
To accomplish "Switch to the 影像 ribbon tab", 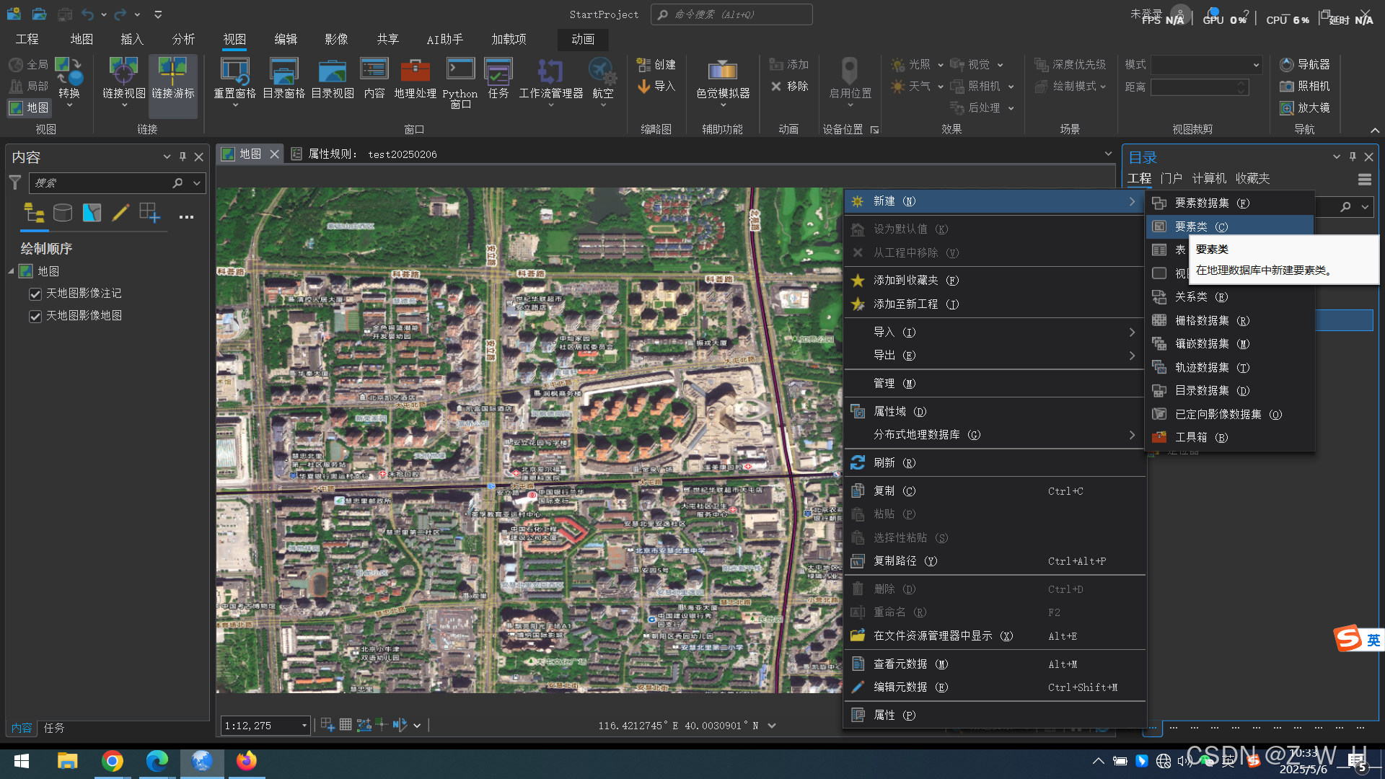I will [336, 39].
